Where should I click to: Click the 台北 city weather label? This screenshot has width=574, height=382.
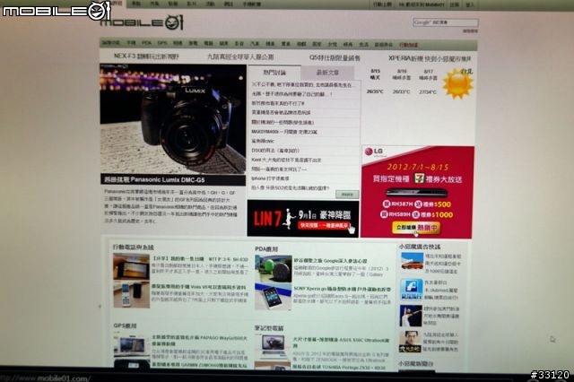pos(466,71)
